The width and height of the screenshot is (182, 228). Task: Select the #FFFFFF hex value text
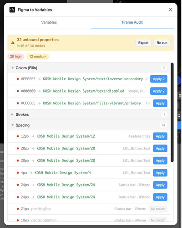[28, 79]
